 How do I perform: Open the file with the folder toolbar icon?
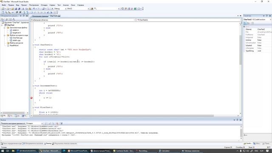pos(12,8)
